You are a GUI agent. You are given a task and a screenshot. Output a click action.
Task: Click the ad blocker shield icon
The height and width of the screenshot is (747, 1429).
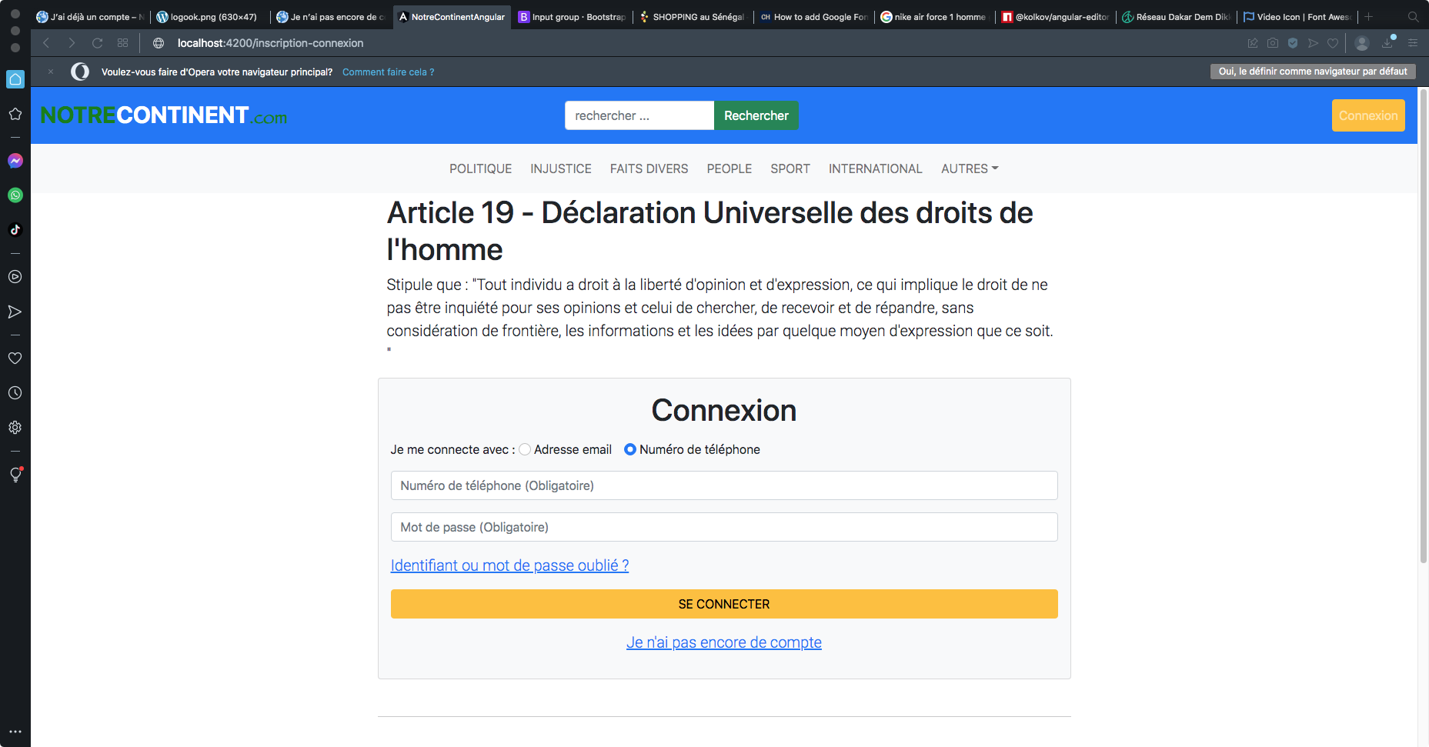point(1293,43)
